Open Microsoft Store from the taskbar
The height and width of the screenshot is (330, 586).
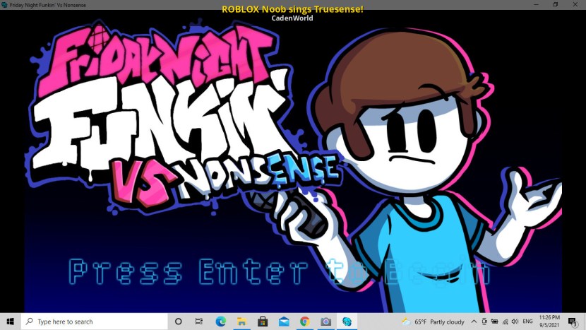click(263, 322)
